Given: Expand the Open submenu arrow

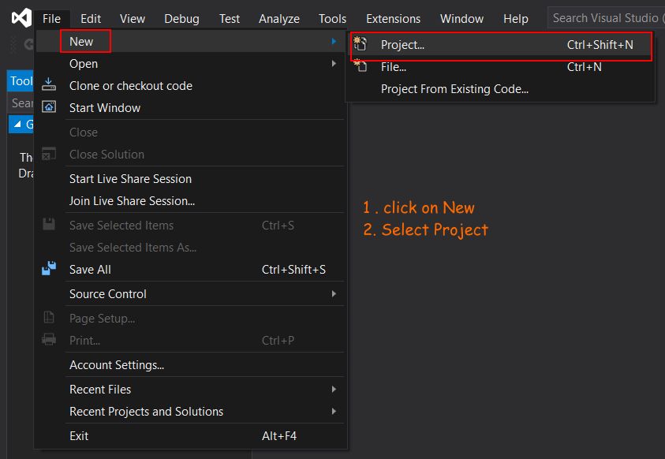Looking at the screenshot, I should click(334, 64).
